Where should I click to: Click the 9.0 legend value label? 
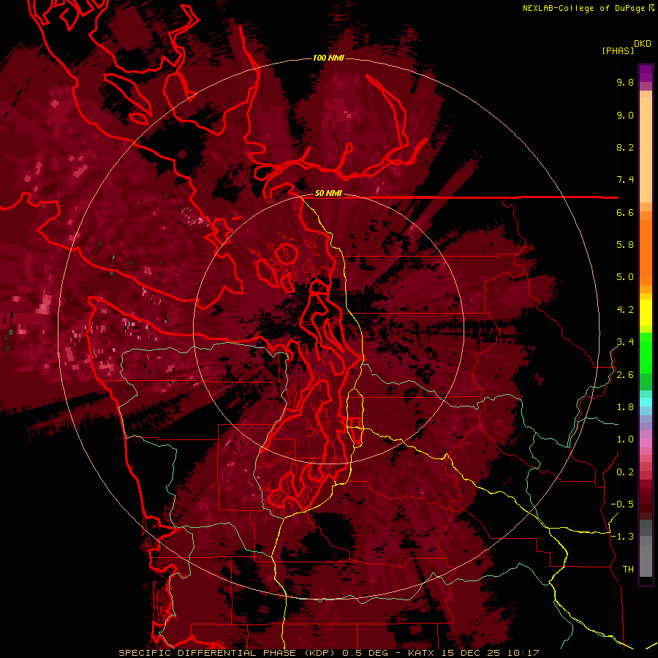pyautogui.click(x=625, y=115)
